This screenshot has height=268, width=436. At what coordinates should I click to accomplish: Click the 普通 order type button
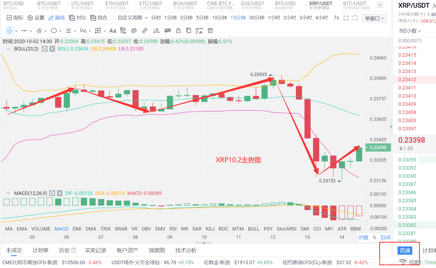pyautogui.click(x=405, y=251)
